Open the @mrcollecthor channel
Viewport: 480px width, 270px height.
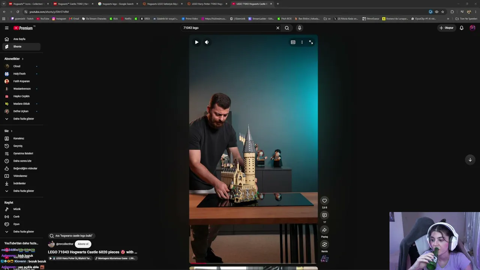(x=64, y=244)
